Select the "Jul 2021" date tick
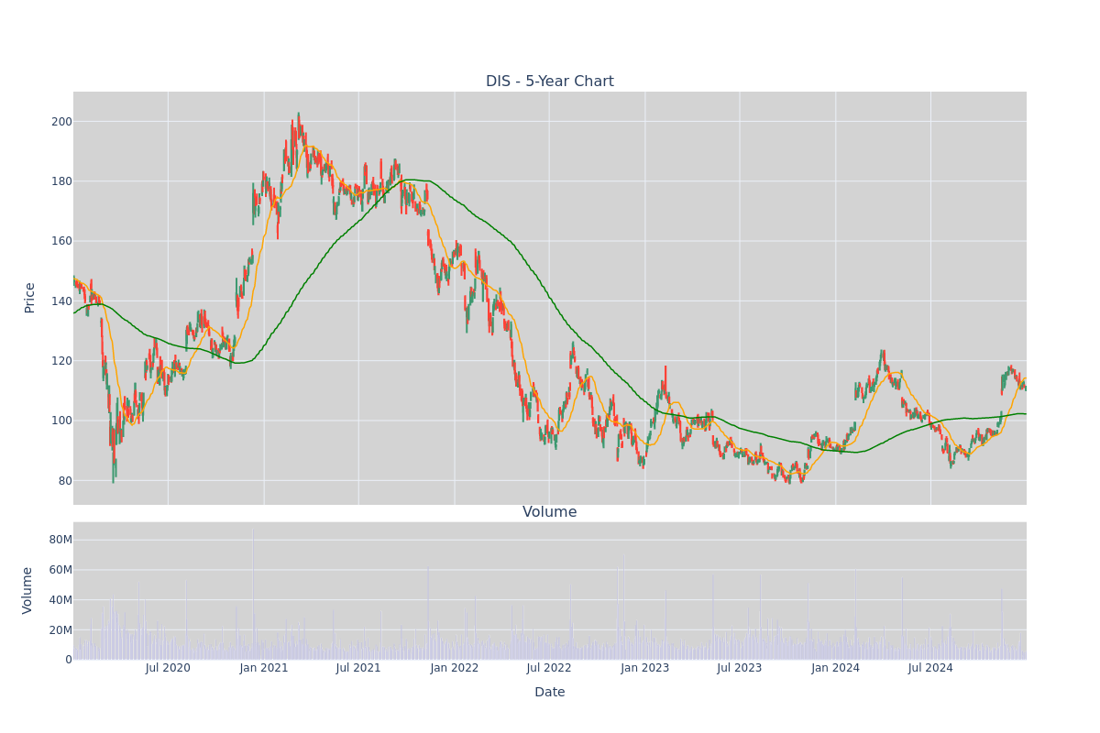1100x733 pixels. (358, 668)
